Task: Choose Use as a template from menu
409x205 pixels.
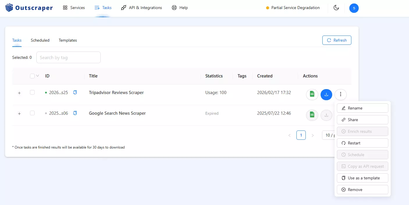Action: pos(362,178)
